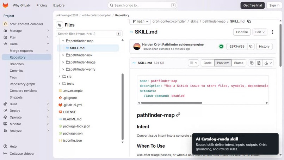Click the project avatar O icon

[5, 24]
